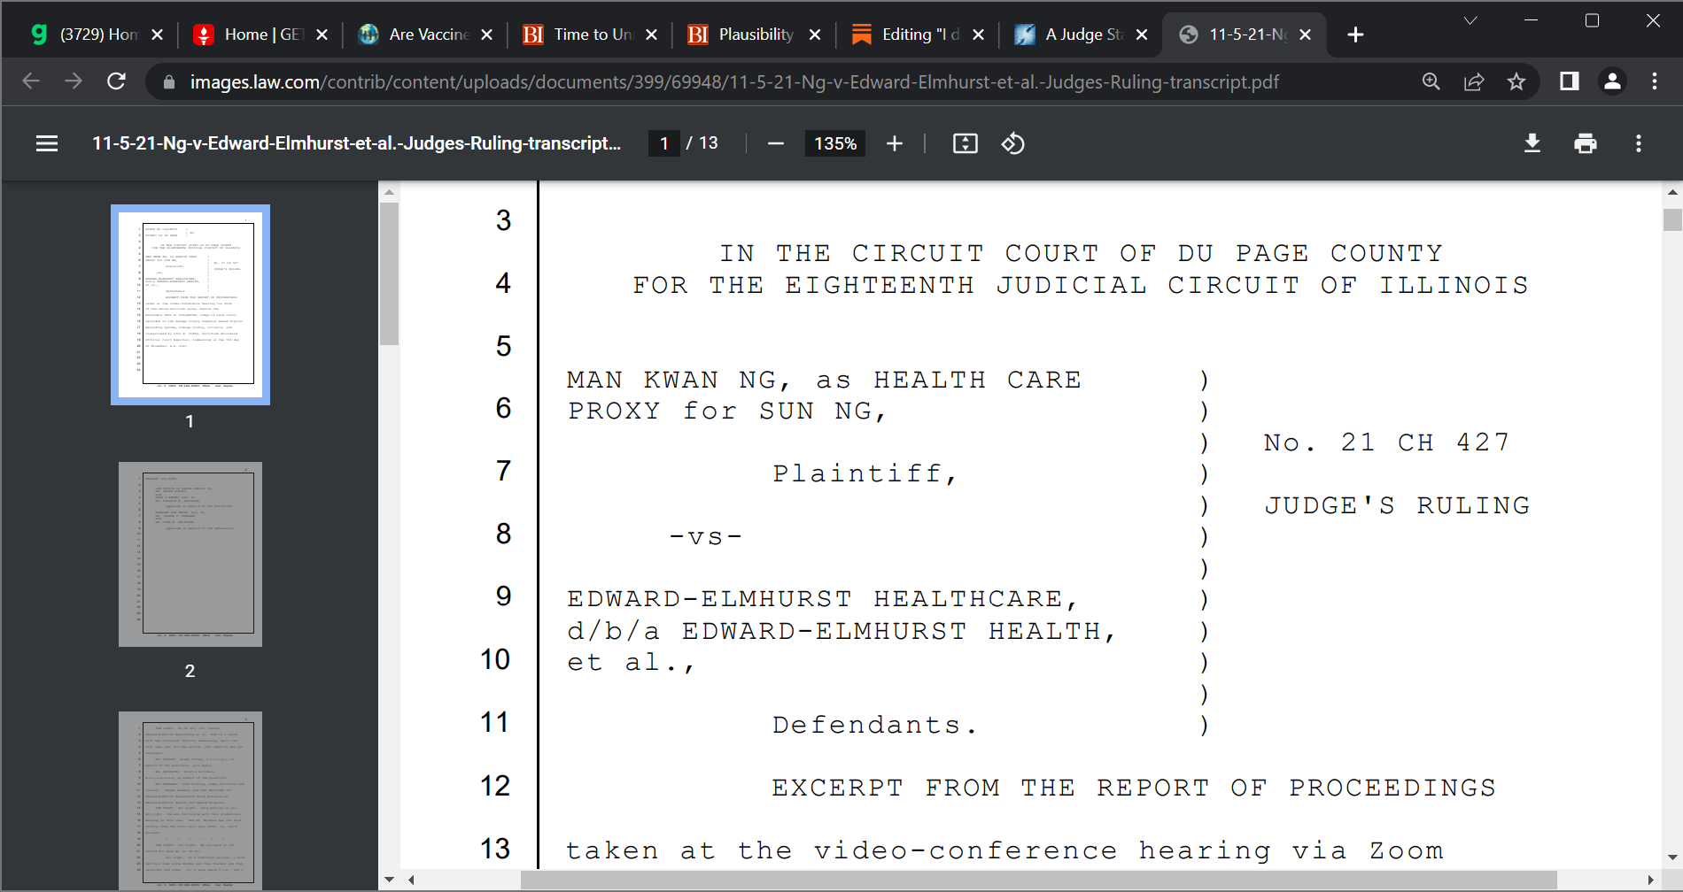Click 'EXCERPT FROM THE REPORT OF PROCEEDINGS'
Image resolution: width=1683 pixels, height=892 pixels.
(1134, 788)
